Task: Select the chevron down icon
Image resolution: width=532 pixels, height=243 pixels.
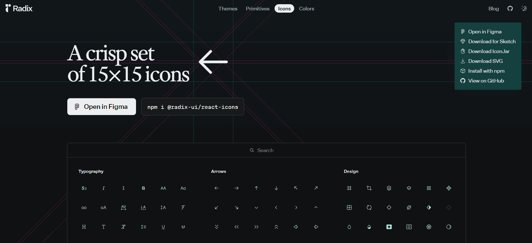Action: coord(256,207)
